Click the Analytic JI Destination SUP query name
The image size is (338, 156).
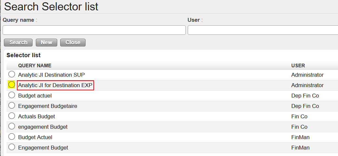pos(52,75)
